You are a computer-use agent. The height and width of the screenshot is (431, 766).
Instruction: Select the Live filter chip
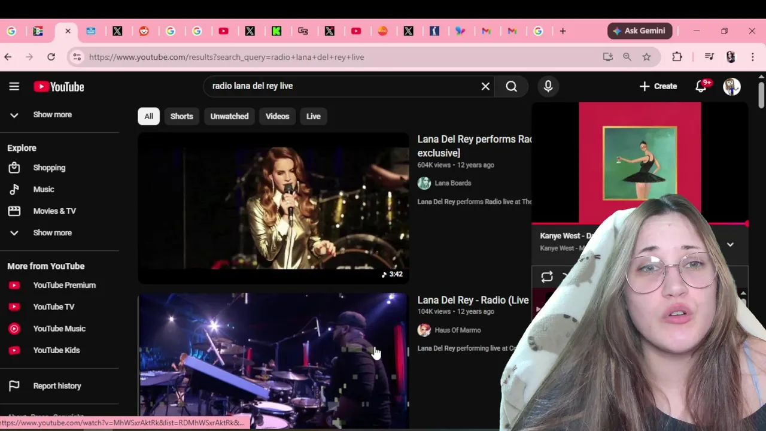click(x=314, y=116)
